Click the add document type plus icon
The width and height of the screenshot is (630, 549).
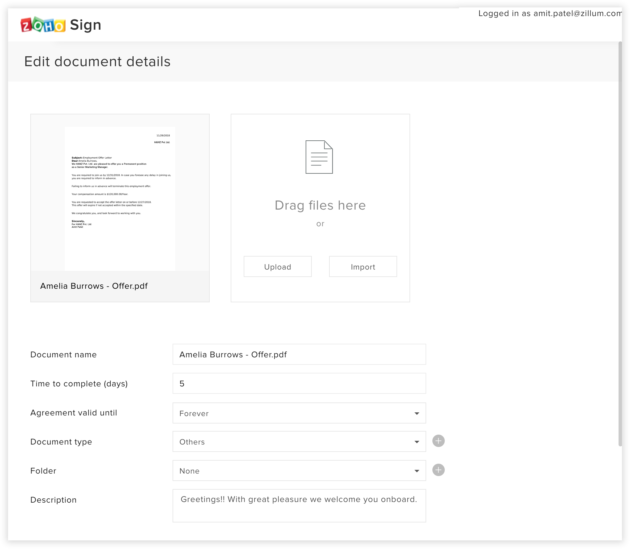click(x=438, y=441)
